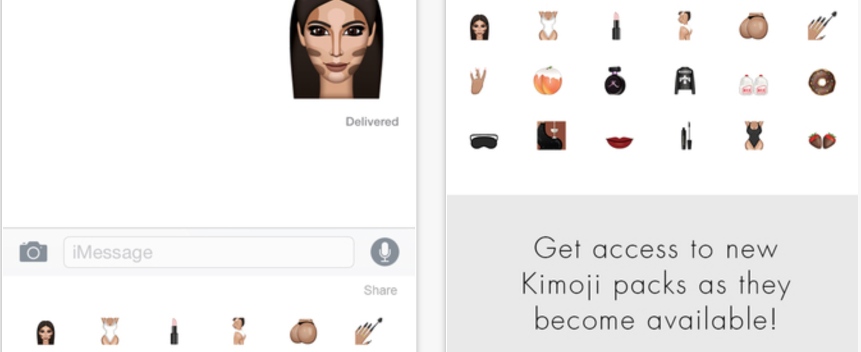Select lipstick emoji in the keyboard row
The height and width of the screenshot is (352, 861).
pos(173,332)
